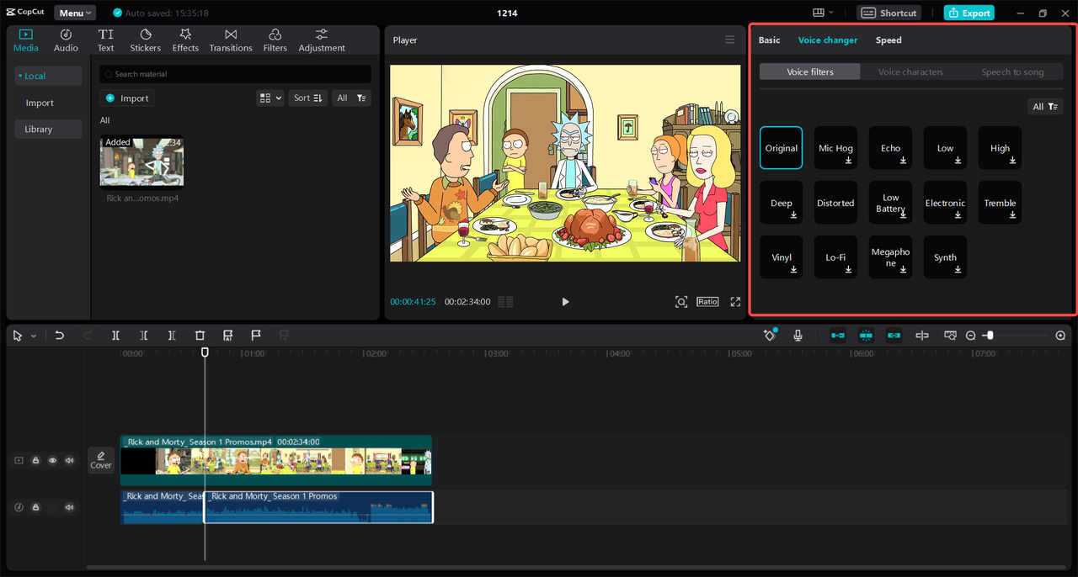Apply the Mic Hog voice filter
Screen dimensions: 1078x577
click(x=835, y=148)
